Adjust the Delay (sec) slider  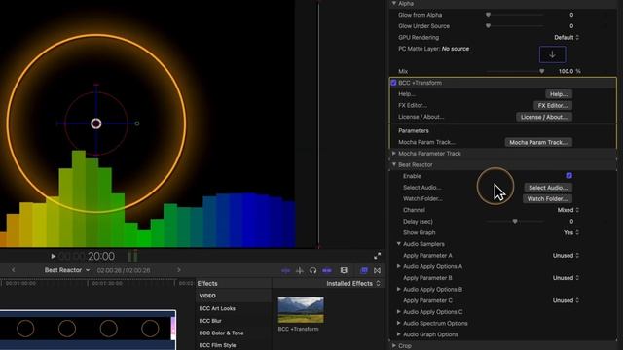pos(515,221)
